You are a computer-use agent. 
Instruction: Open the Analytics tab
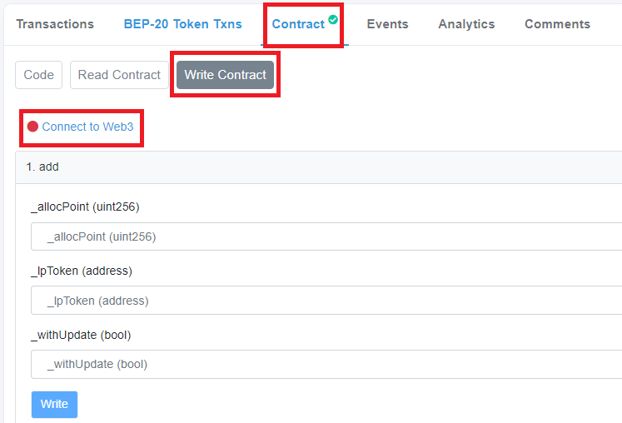click(466, 24)
